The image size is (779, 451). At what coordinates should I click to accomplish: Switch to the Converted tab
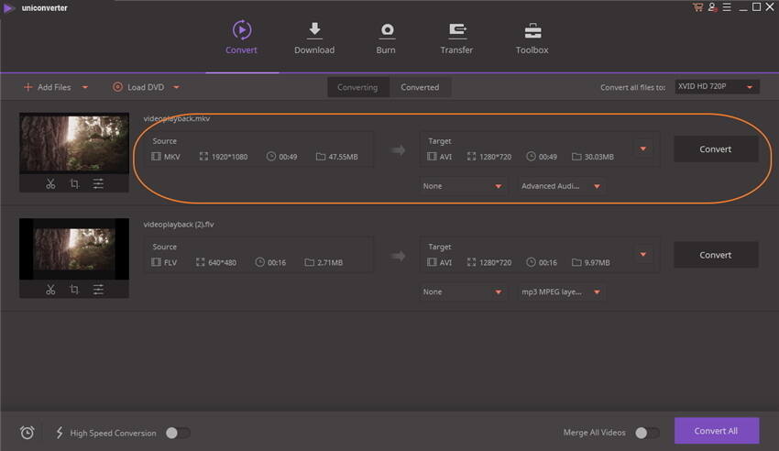420,87
